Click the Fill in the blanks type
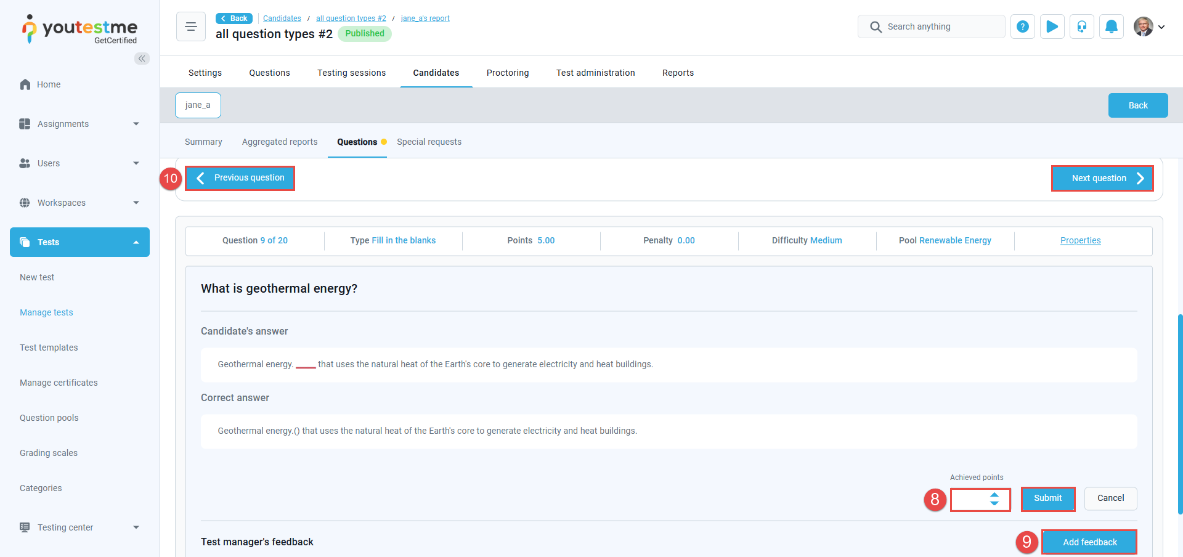Image resolution: width=1183 pixels, height=557 pixels. pyautogui.click(x=404, y=240)
